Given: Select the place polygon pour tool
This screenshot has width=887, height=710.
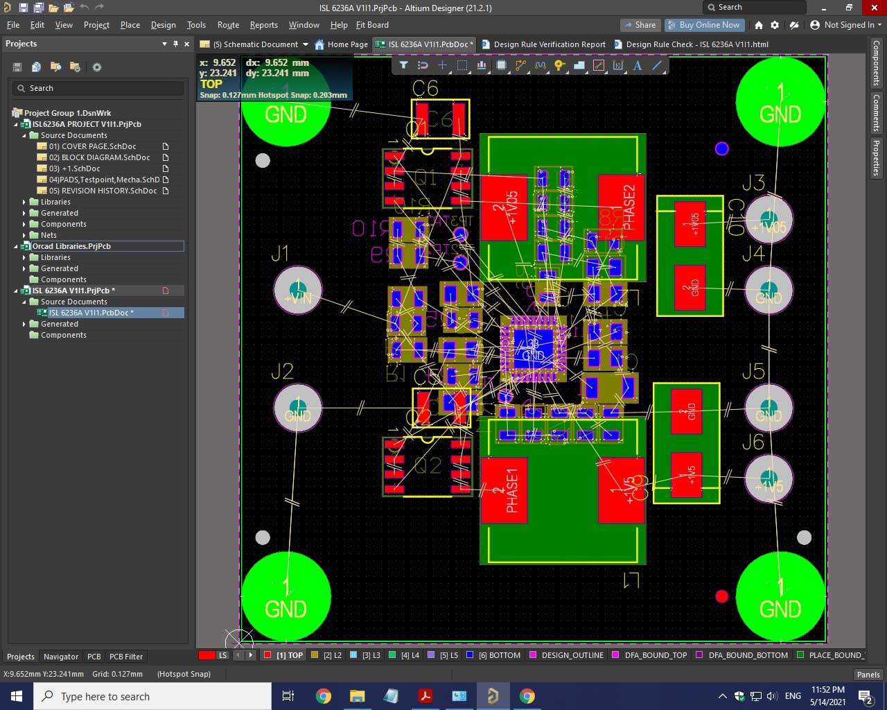Looking at the screenshot, I should (579, 65).
